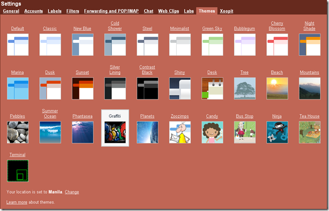Click the Cold Shower text link
The height and width of the screenshot is (211, 329).
pyautogui.click(x=115, y=26)
